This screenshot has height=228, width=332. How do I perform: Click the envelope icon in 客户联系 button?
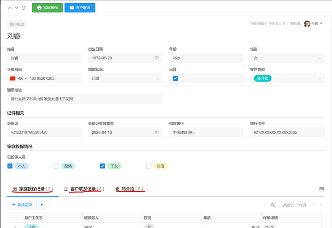tap(72, 8)
